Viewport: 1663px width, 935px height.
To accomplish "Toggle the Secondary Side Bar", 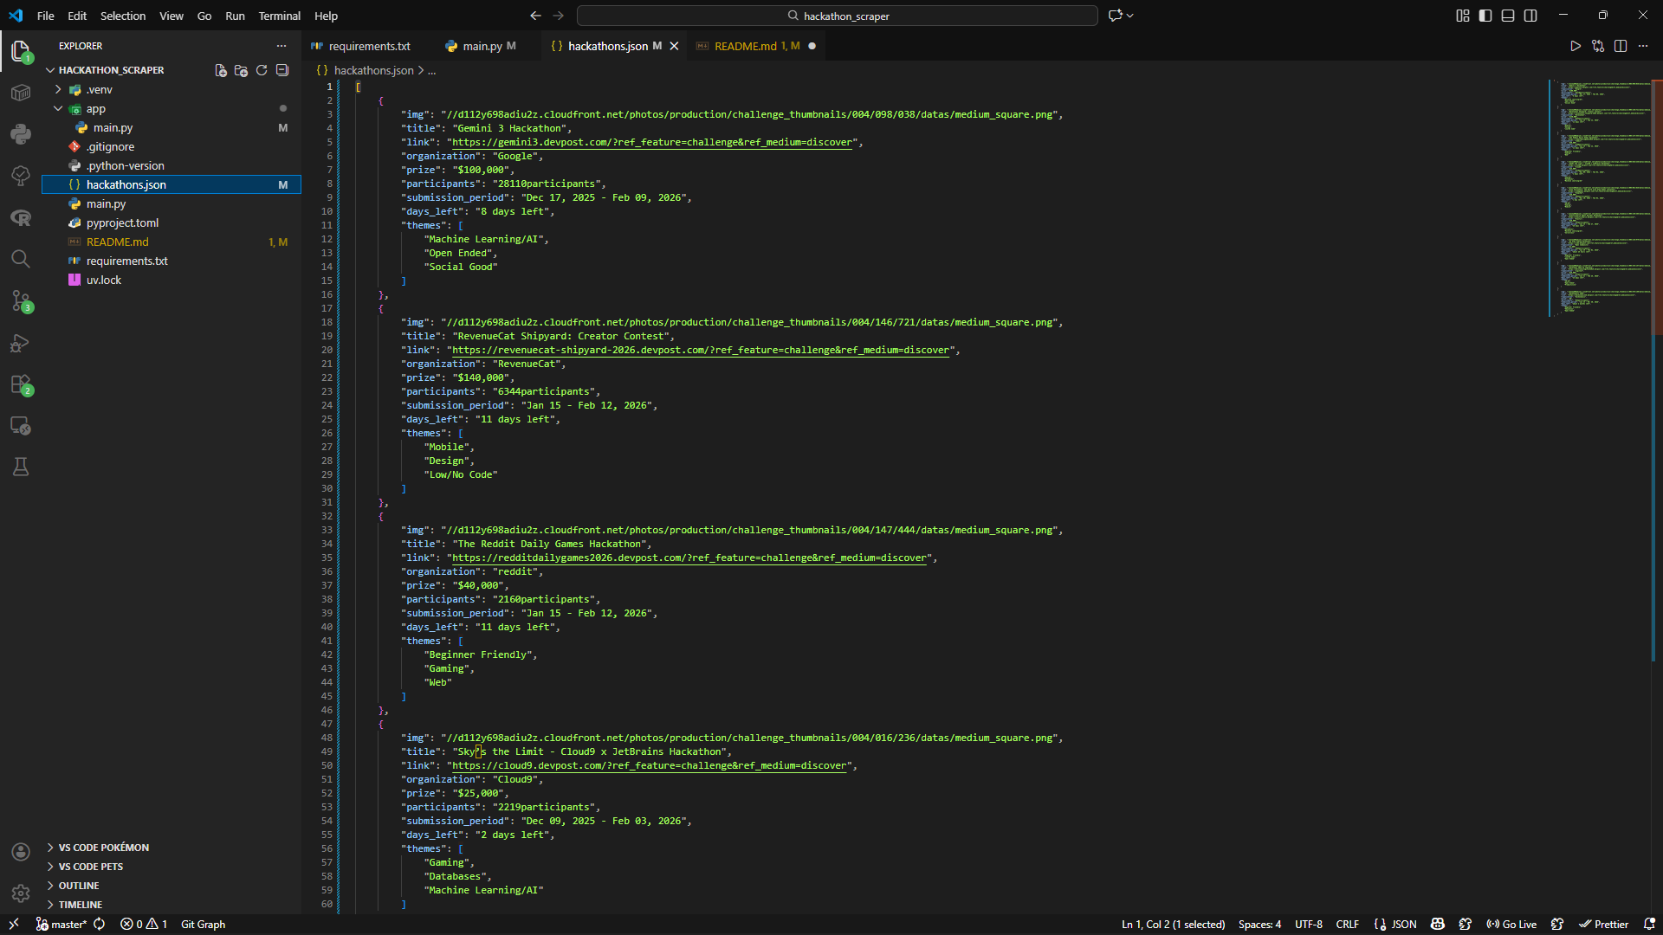I will click(x=1530, y=16).
